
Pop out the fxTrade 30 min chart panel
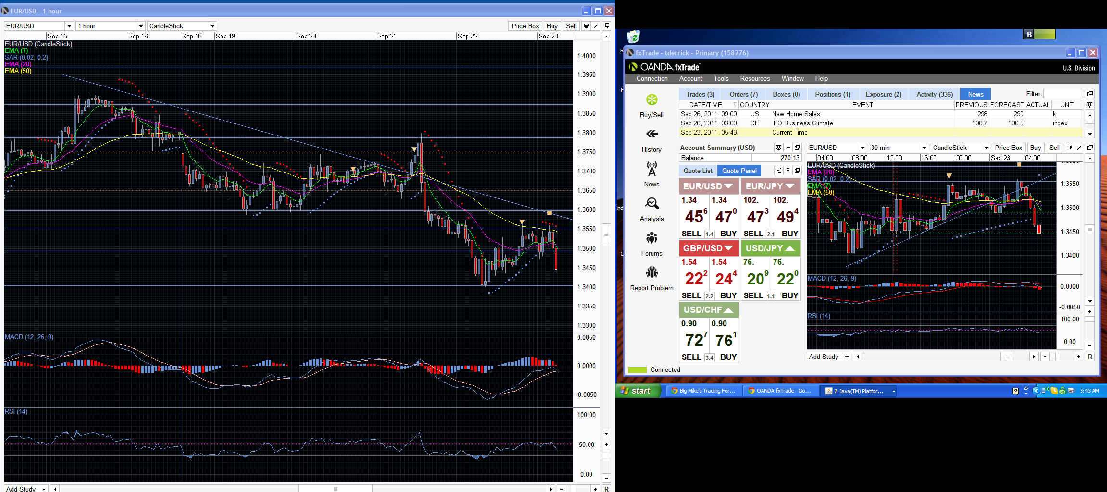pyautogui.click(x=1090, y=148)
